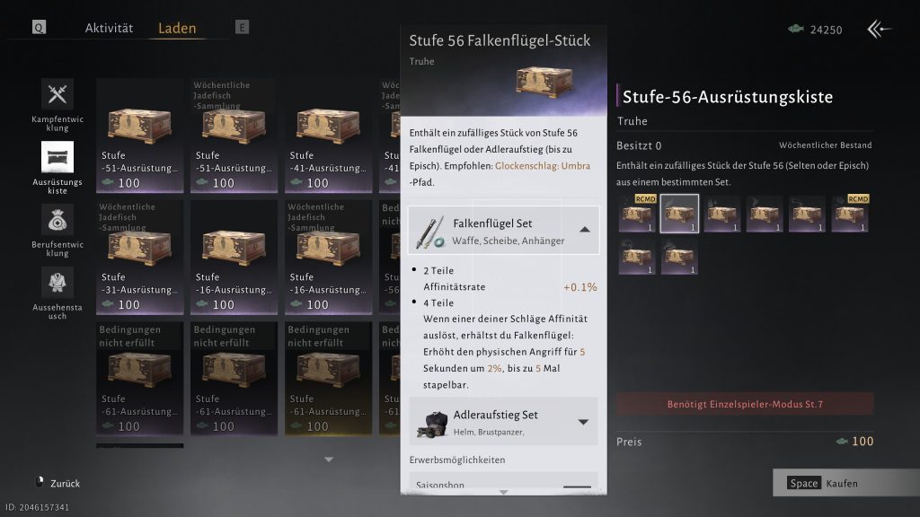The image size is (920, 517).
Task: Select the Stufe-31-Ausrüstung chest item
Action: [139, 258]
